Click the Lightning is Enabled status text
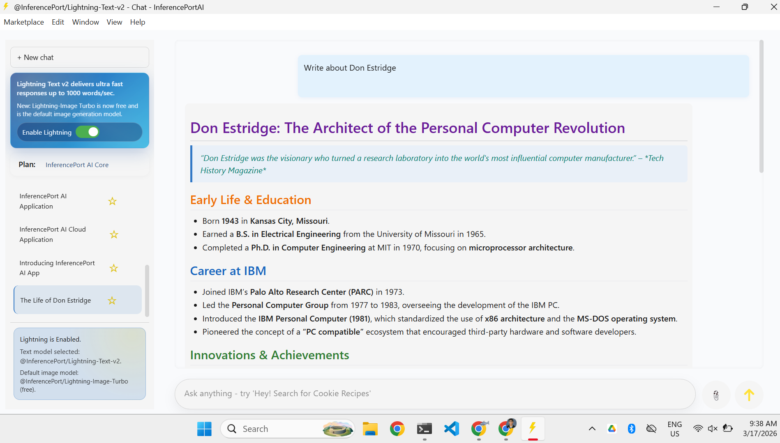The width and height of the screenshot is (780, 443). point(50,339)
